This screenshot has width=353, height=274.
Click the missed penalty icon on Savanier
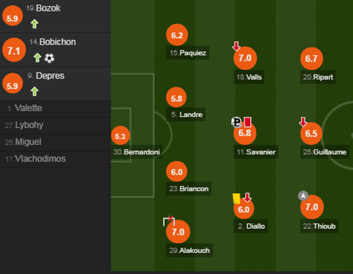[237, 122]
